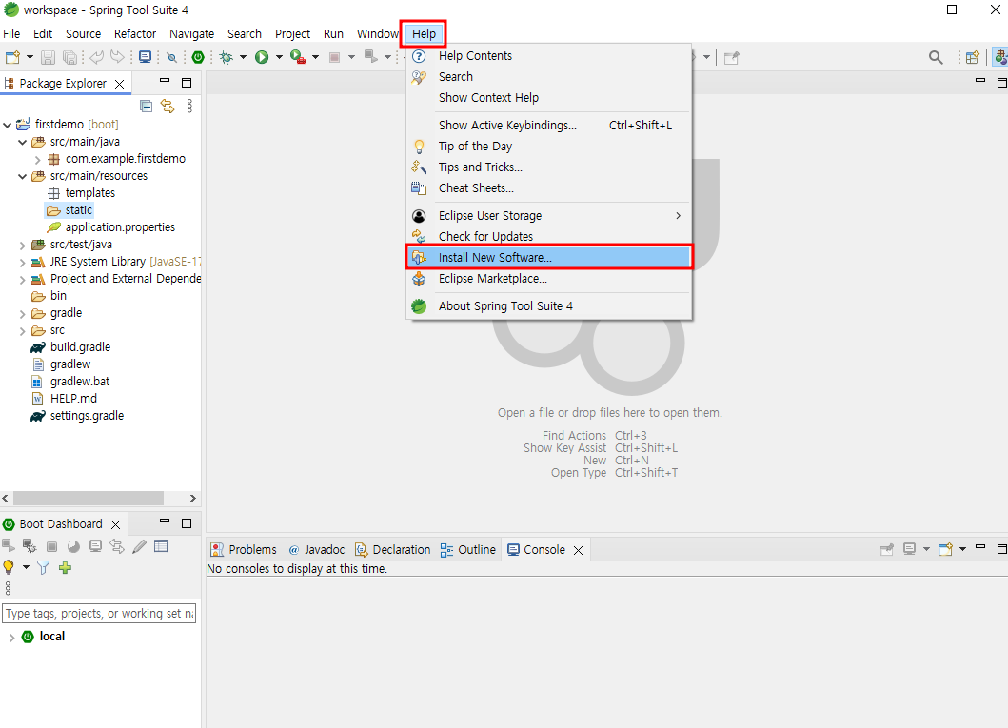1008x728 pixels.
Task: Select Help Contents menu entry
Action: [x=549, y=56]
